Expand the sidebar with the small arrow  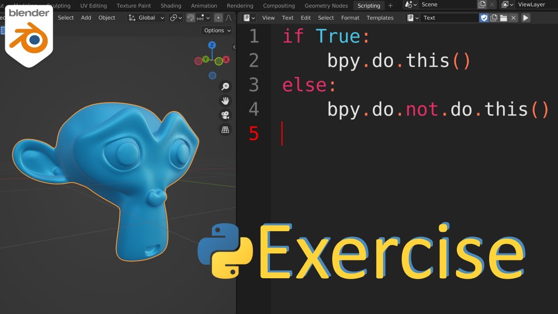point(234,47)
